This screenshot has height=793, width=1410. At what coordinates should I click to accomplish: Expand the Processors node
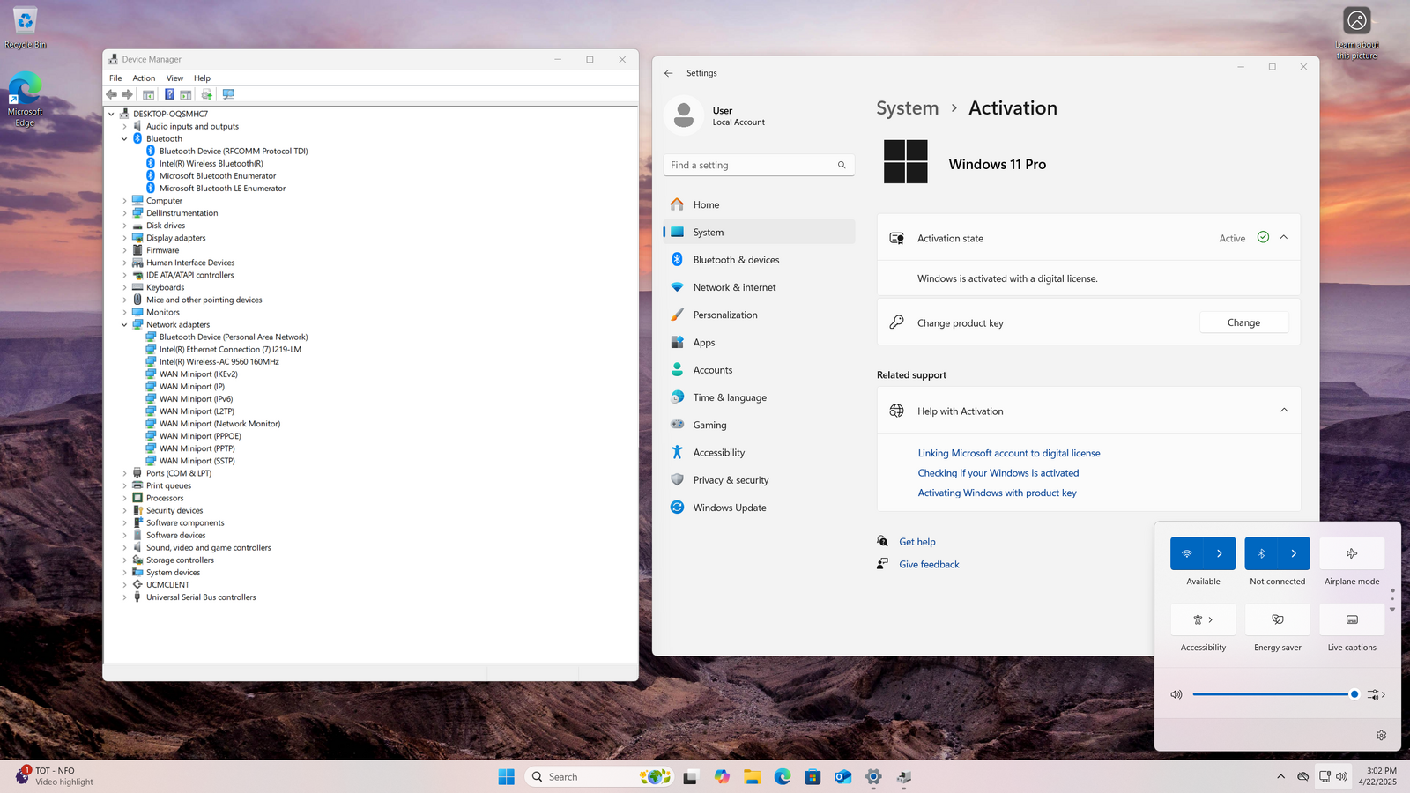124,499
